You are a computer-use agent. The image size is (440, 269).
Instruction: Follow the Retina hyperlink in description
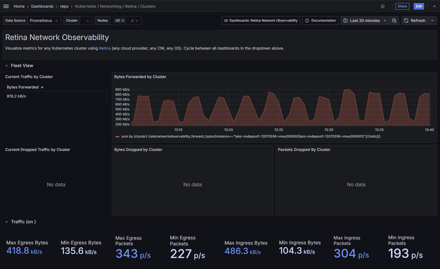(x=104, y=48)
